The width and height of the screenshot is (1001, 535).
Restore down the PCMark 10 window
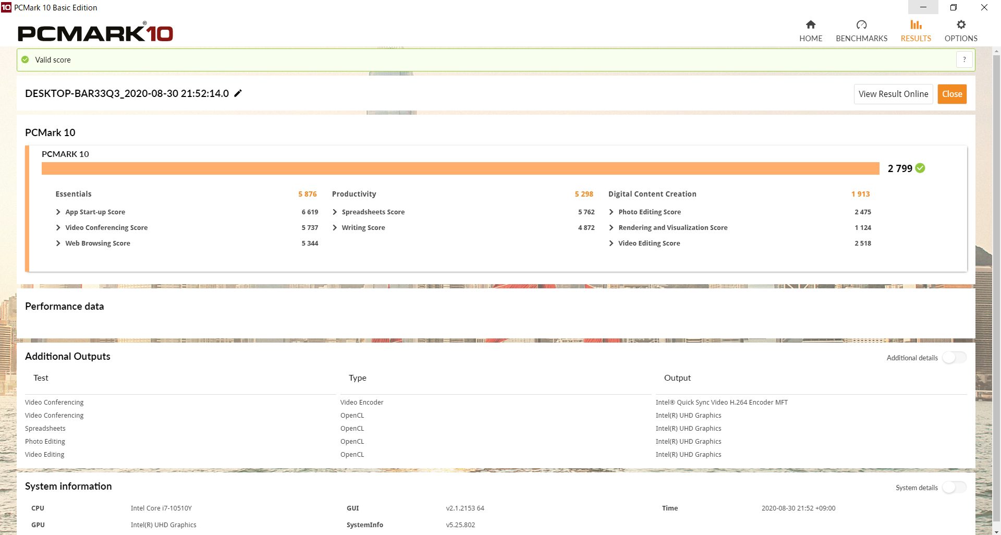point(954,7)
